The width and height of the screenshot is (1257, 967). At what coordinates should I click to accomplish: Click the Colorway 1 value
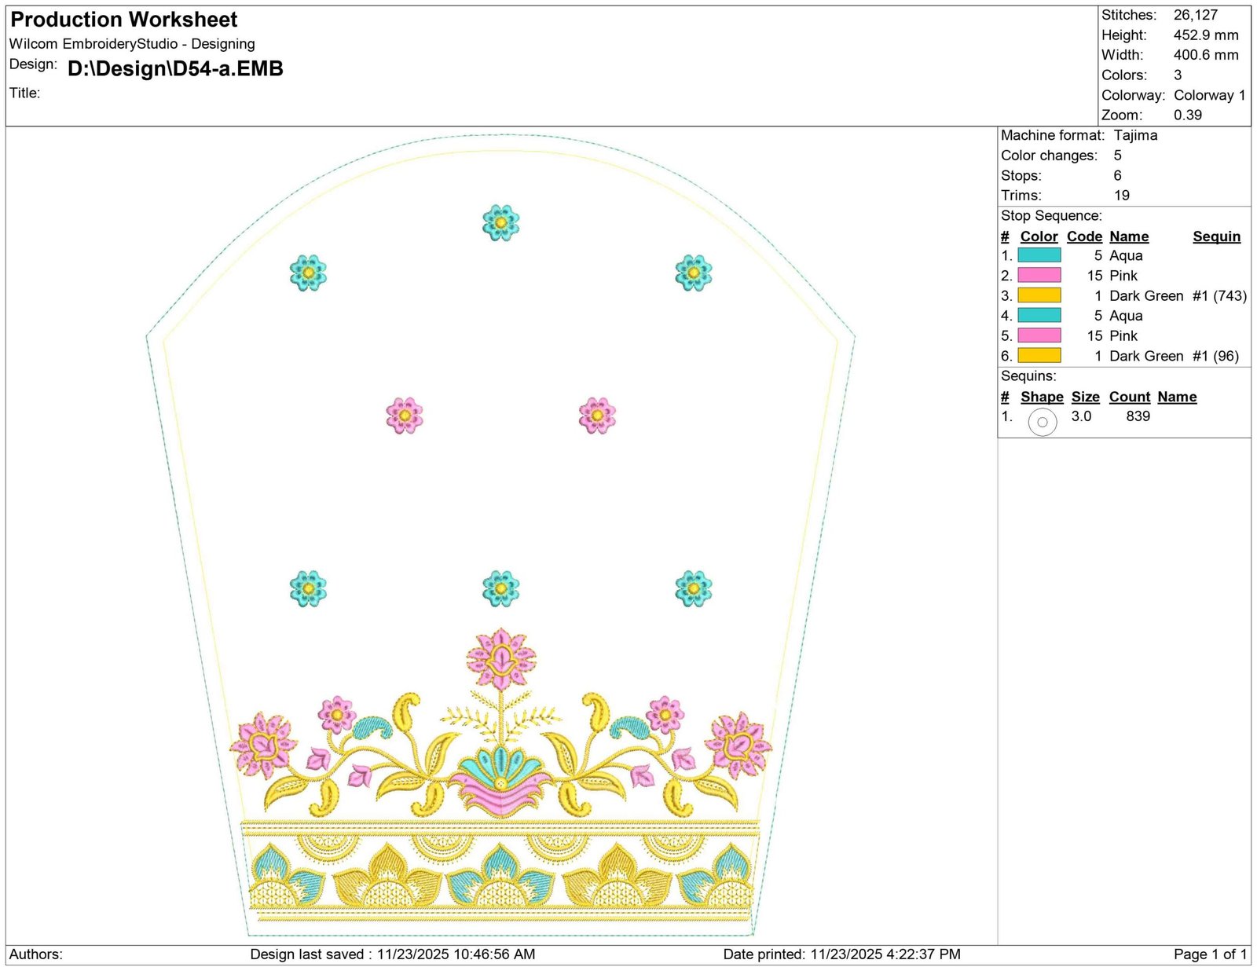(x=1209, y=95)
